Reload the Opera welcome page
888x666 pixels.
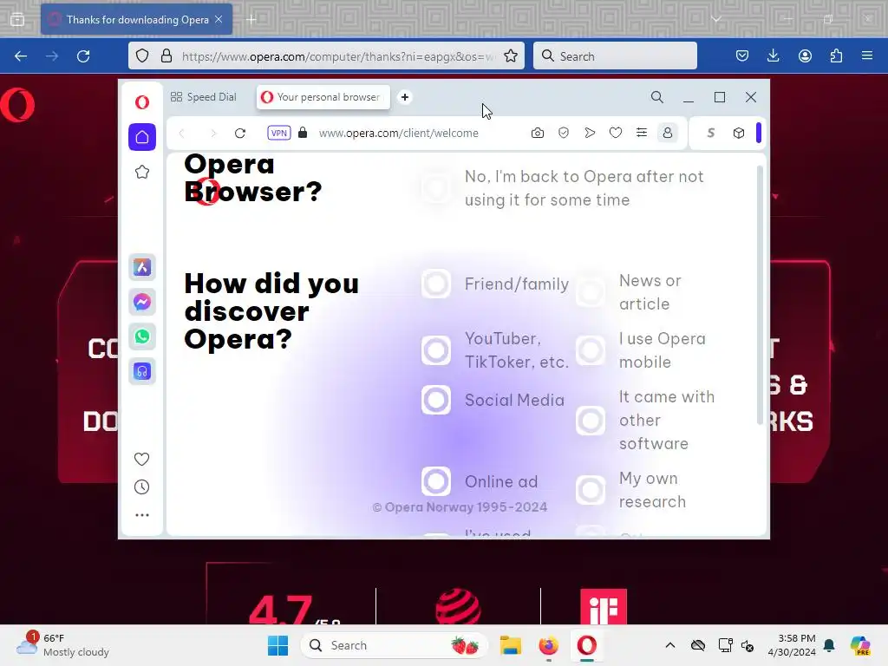pyautogui.click(x=240, y=133)
